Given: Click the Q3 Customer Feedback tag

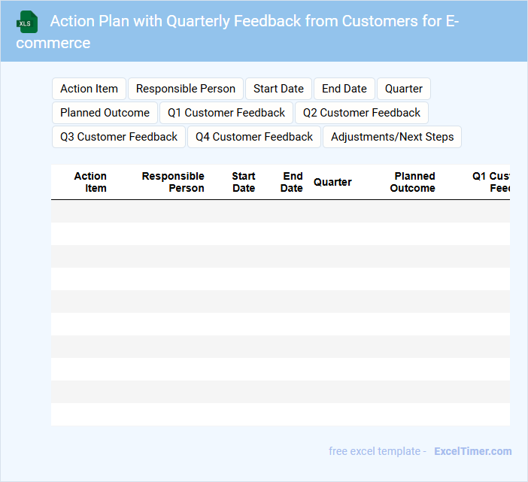Looking at the screenshot, I should (x=119, y=137).
